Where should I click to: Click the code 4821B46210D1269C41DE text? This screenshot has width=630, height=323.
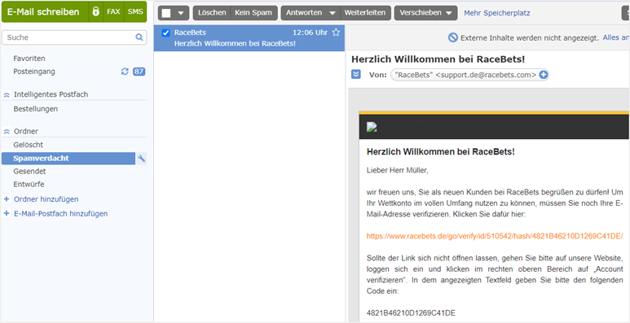click(x=411, y=313)
